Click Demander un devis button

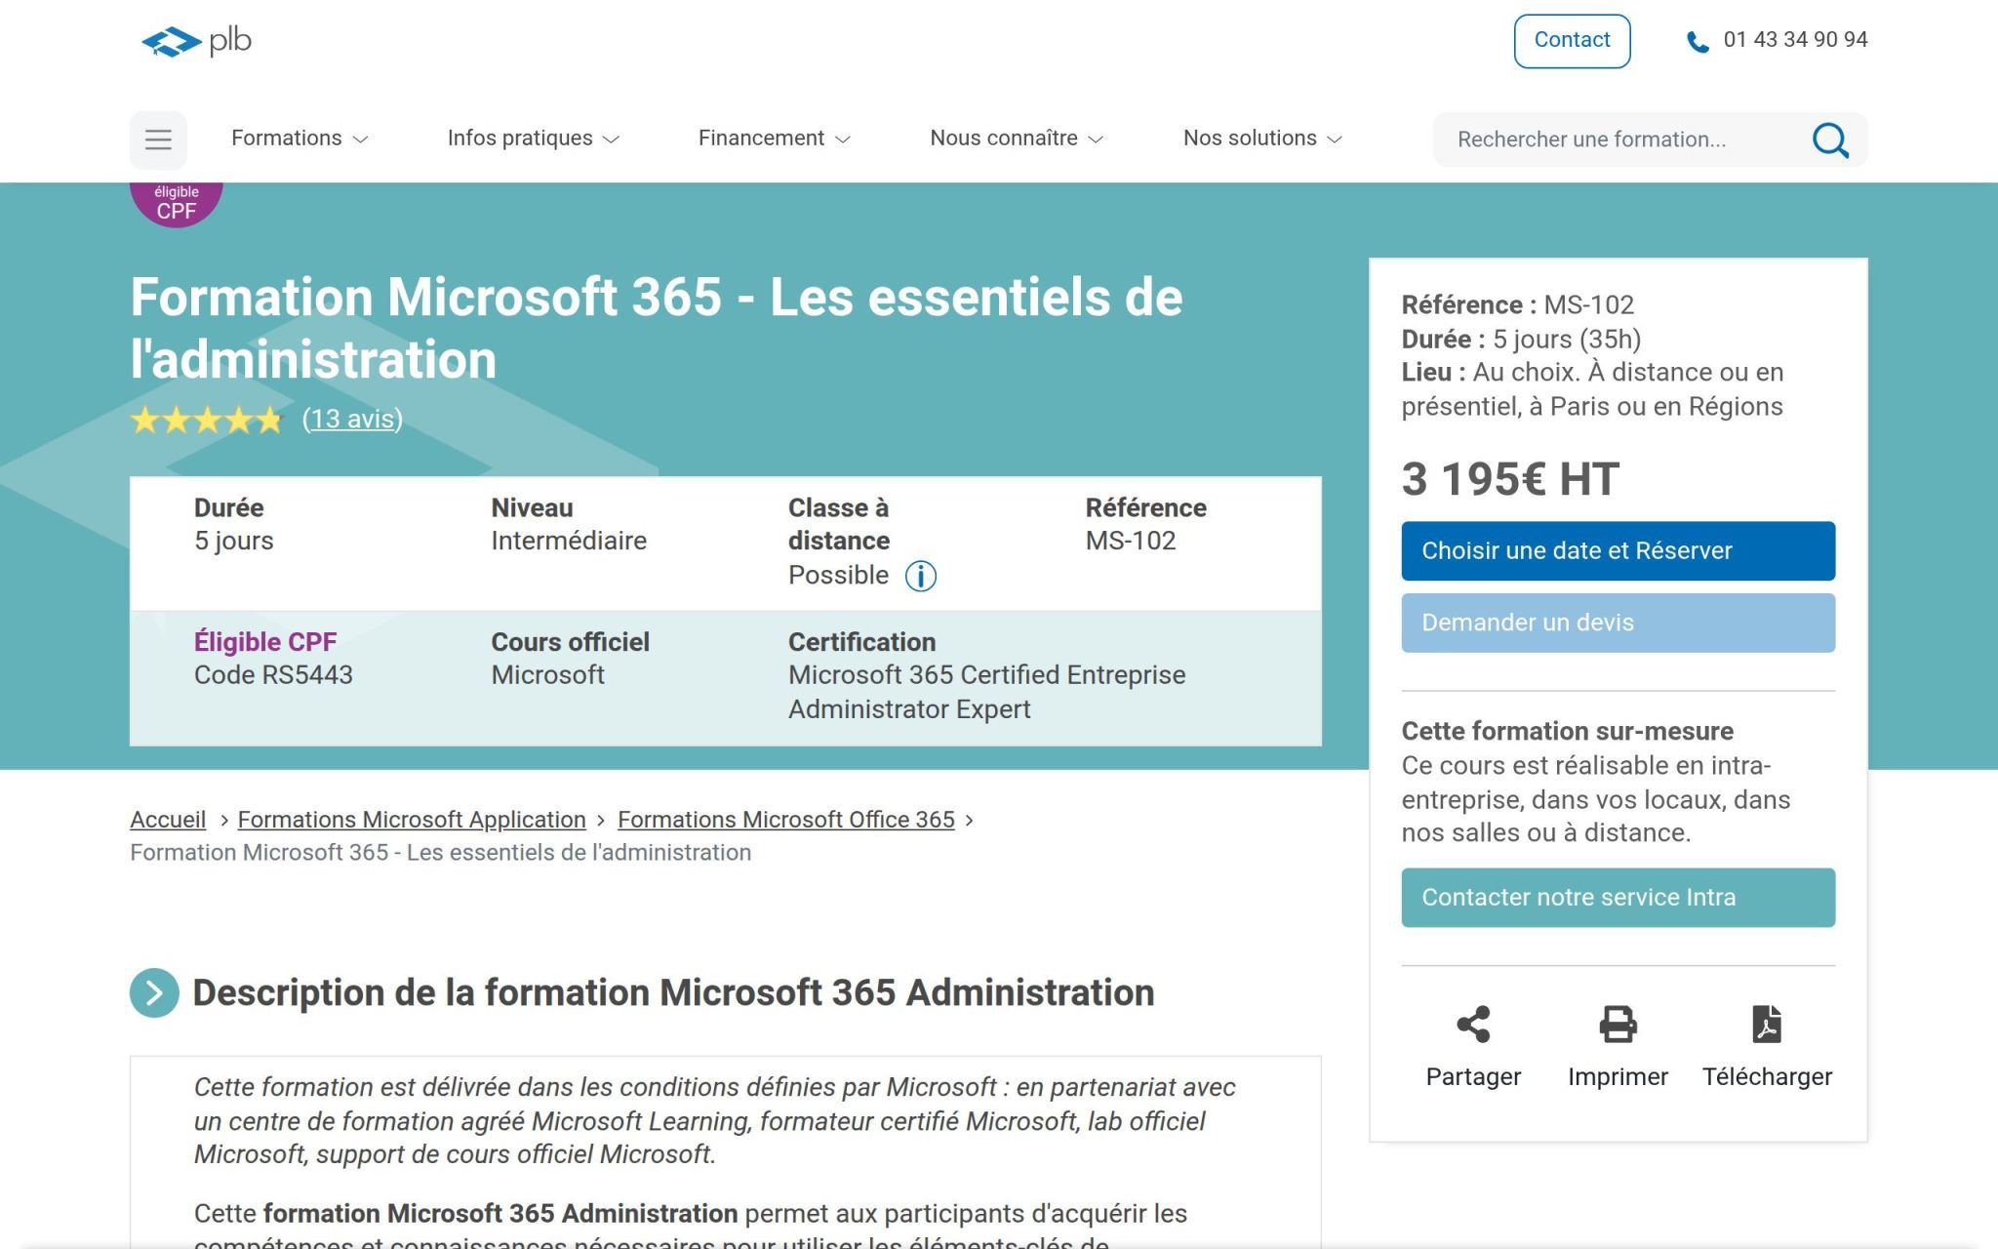point(1618,623)
